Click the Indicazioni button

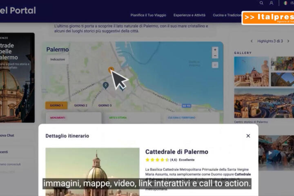pyautogui.click(x=58, y=60)
